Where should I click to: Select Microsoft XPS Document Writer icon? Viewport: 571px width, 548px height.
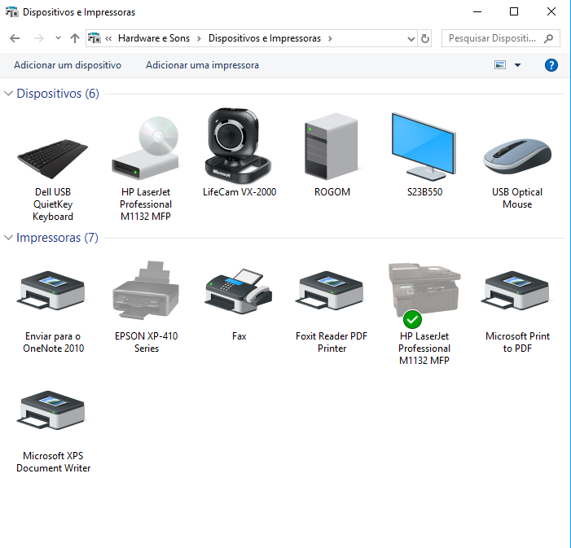[51, 410]
